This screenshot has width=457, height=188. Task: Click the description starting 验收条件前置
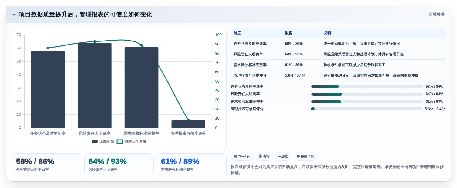click(355, 65)
